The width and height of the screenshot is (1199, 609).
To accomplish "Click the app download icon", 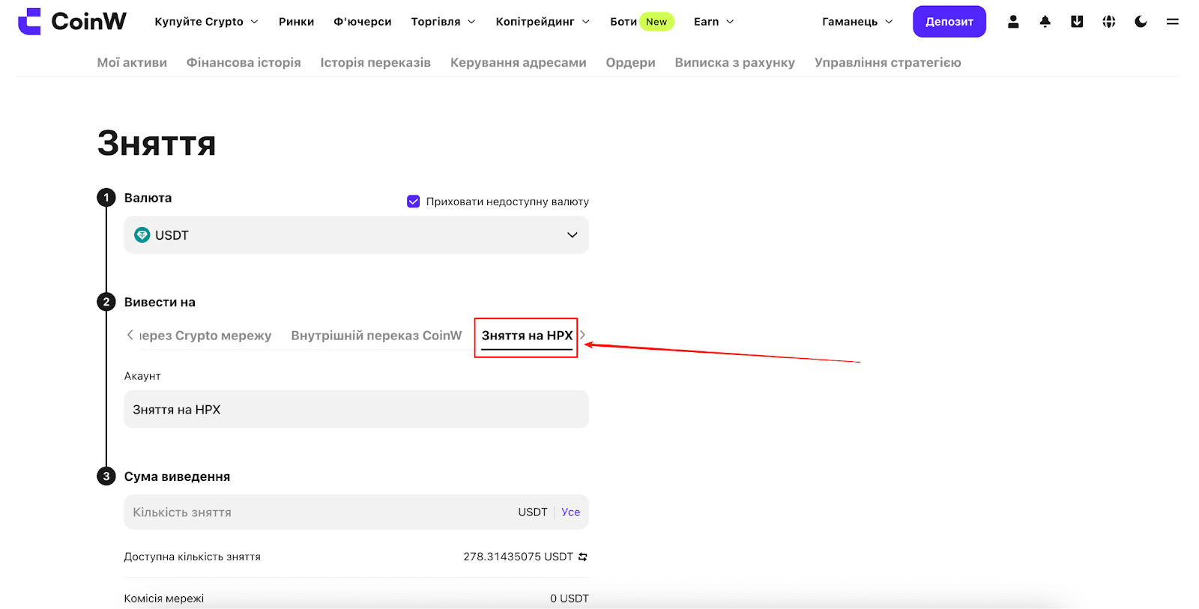I will 1077,22.
